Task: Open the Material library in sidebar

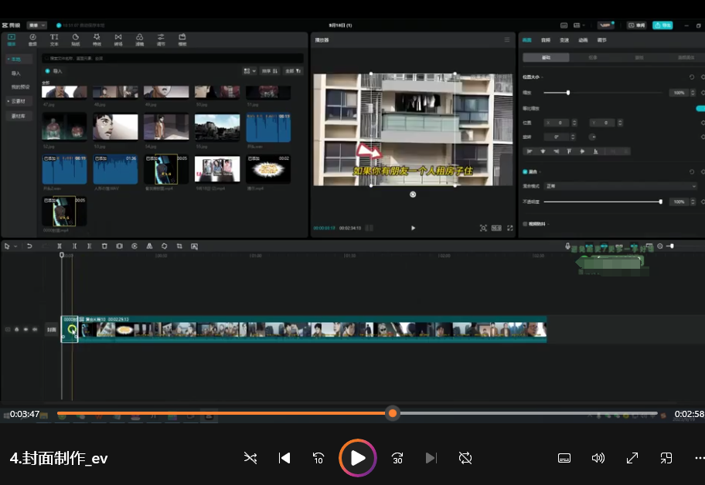Action: pyautogui.click(x=18, y=116)
